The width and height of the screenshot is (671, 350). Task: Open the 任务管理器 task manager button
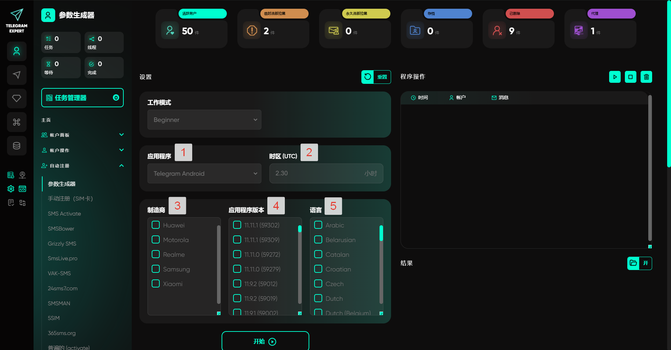tap(82, 98)
